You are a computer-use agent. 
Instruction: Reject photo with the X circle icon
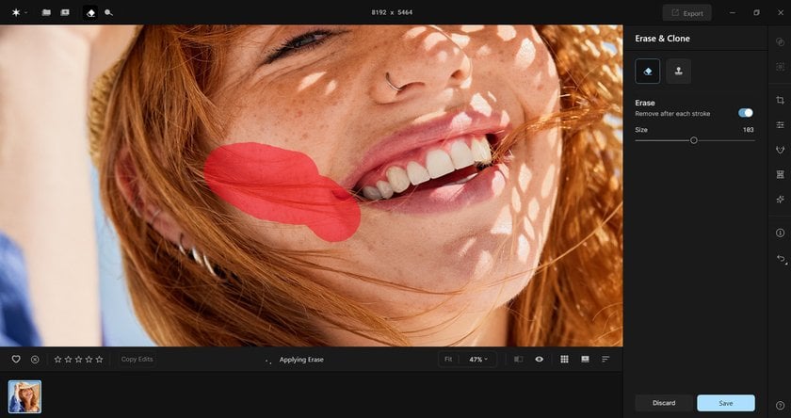35,360
